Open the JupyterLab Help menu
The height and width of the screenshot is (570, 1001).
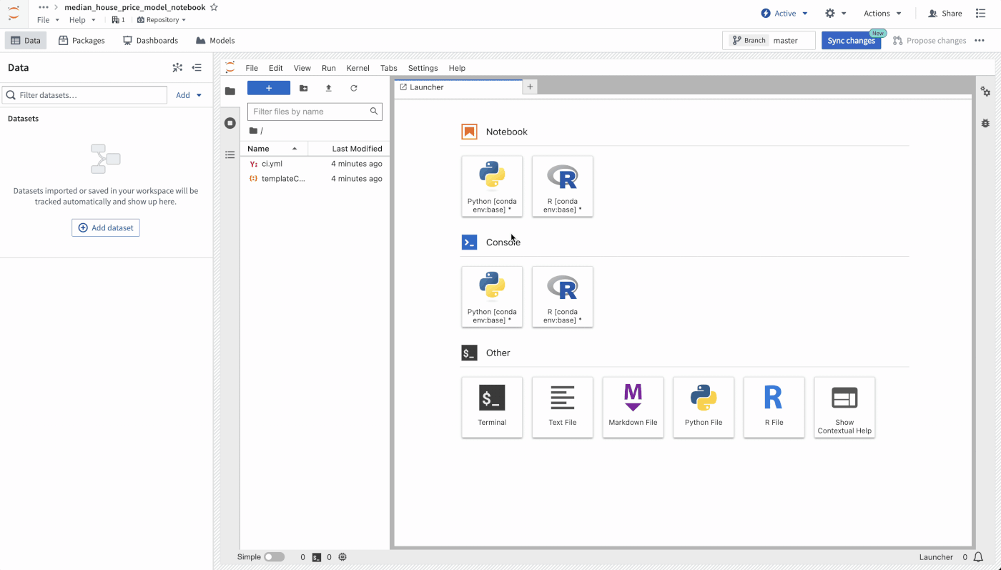tap(457, 68)
